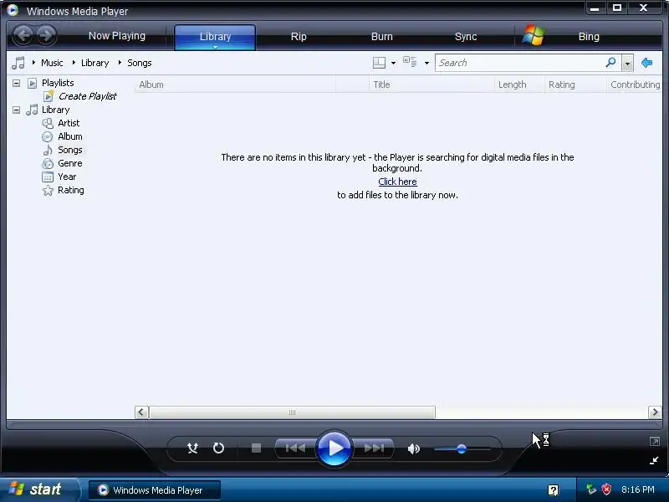
Task: Open the Windows Start menu
Action: click(39, 489)
